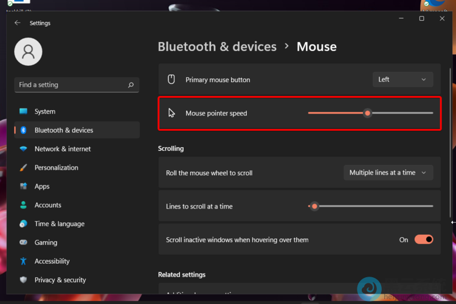Select the Apps icon in sidebar
456x304 pixels.
23,187
